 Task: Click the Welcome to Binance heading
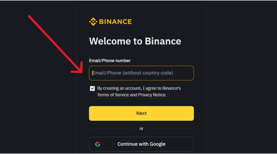pyautogui.click(x=135, y=41)
